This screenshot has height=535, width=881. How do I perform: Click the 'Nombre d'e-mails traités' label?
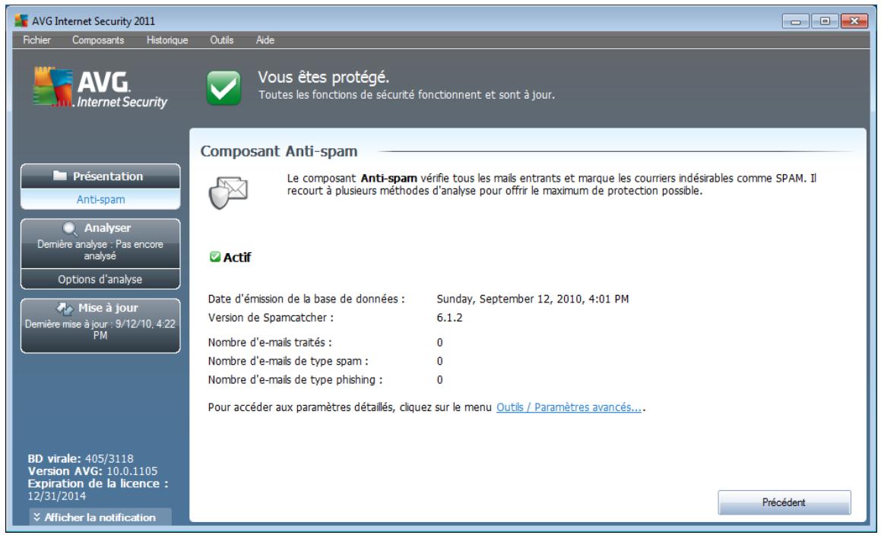pos(270,342)
